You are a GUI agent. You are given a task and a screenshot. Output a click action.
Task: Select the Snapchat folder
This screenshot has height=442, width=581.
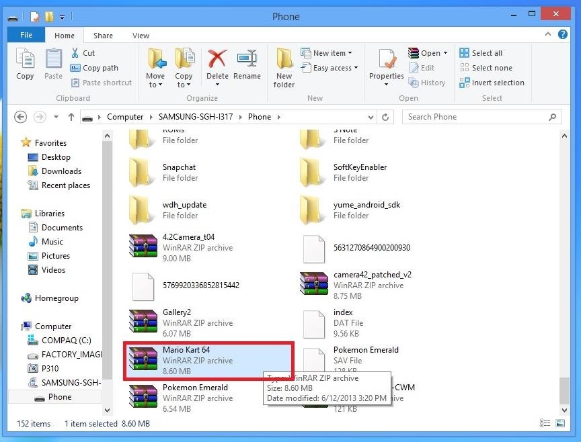click(x=163, y=173)
